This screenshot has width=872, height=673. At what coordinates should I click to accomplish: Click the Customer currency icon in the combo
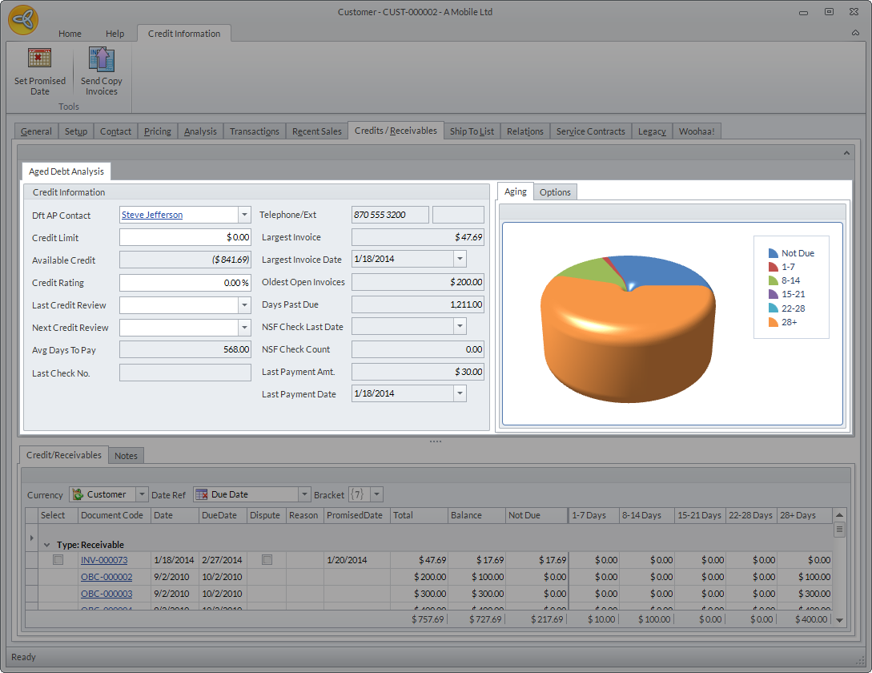click(x=78, y=494)
